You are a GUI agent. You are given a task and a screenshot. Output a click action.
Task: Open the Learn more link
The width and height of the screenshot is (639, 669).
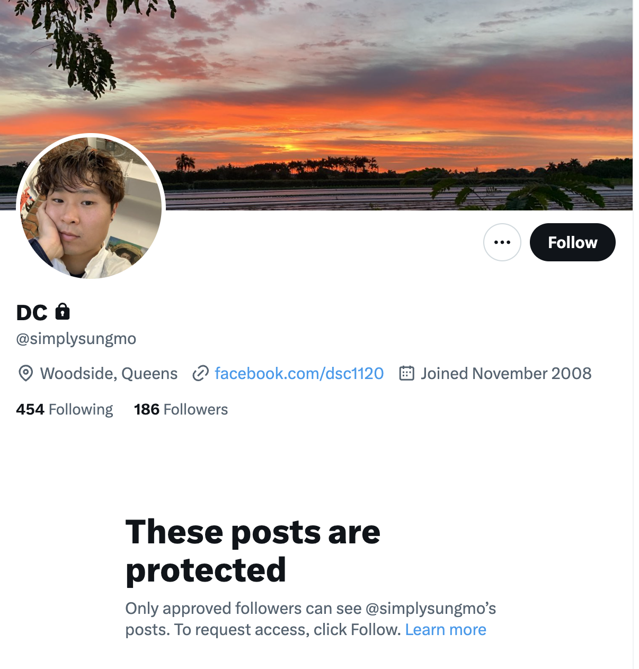tap(446, 630)
